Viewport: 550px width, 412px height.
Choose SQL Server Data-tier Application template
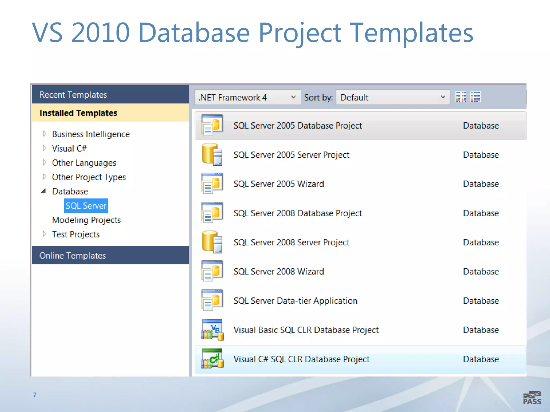tap(360, 301)
